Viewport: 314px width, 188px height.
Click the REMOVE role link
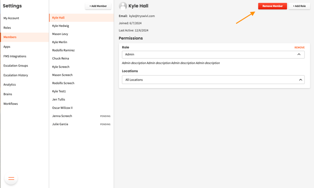299,47
